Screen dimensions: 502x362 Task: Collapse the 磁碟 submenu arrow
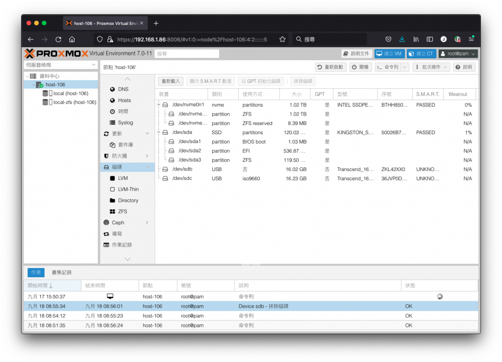click(147, 167)
